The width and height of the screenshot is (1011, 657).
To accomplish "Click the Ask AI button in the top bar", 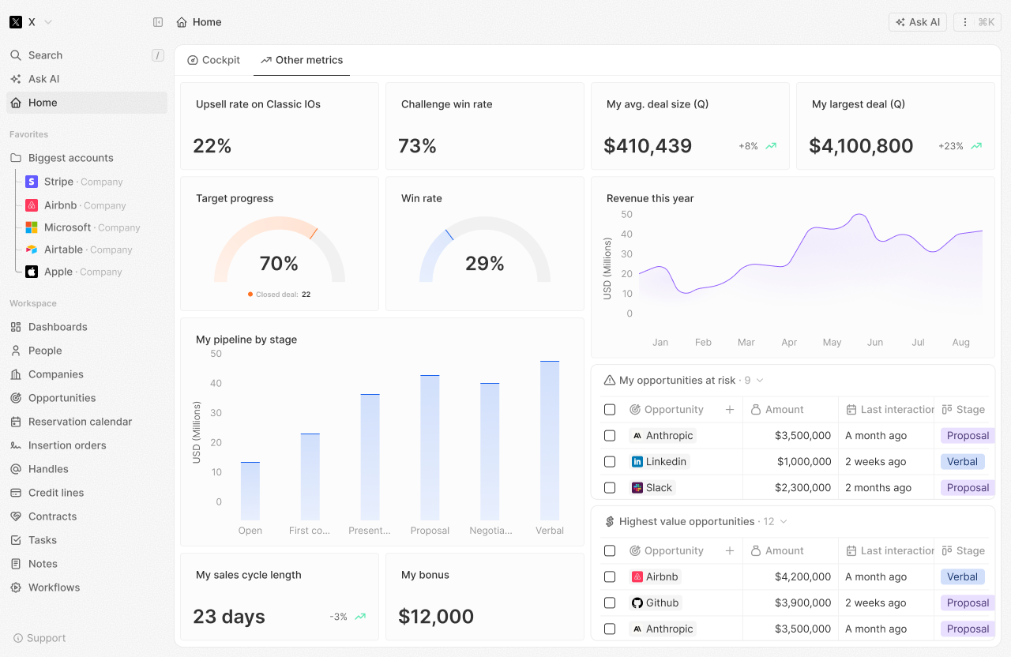I will pyautogui.click(x=917, y=21).
